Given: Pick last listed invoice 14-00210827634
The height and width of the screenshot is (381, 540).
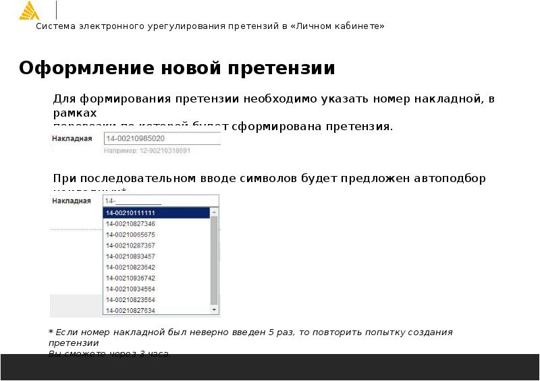Looking at the screenshot, I should (x=157, y=310).
